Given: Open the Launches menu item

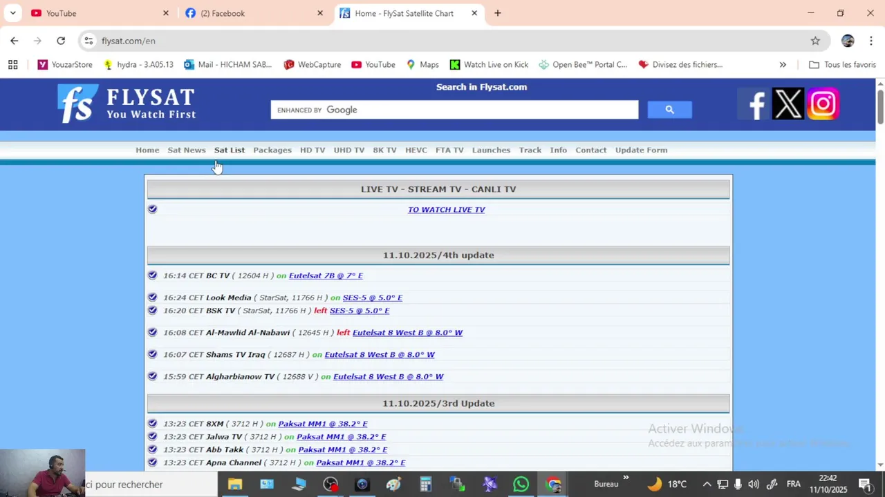Looking at the screenshot, I should tap(491, 150).
